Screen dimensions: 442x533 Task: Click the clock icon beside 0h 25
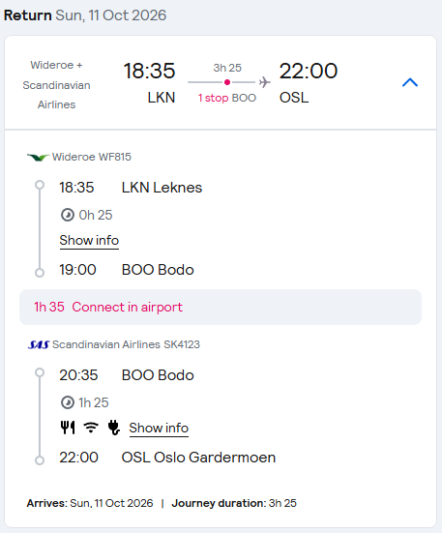click(68, 215)
